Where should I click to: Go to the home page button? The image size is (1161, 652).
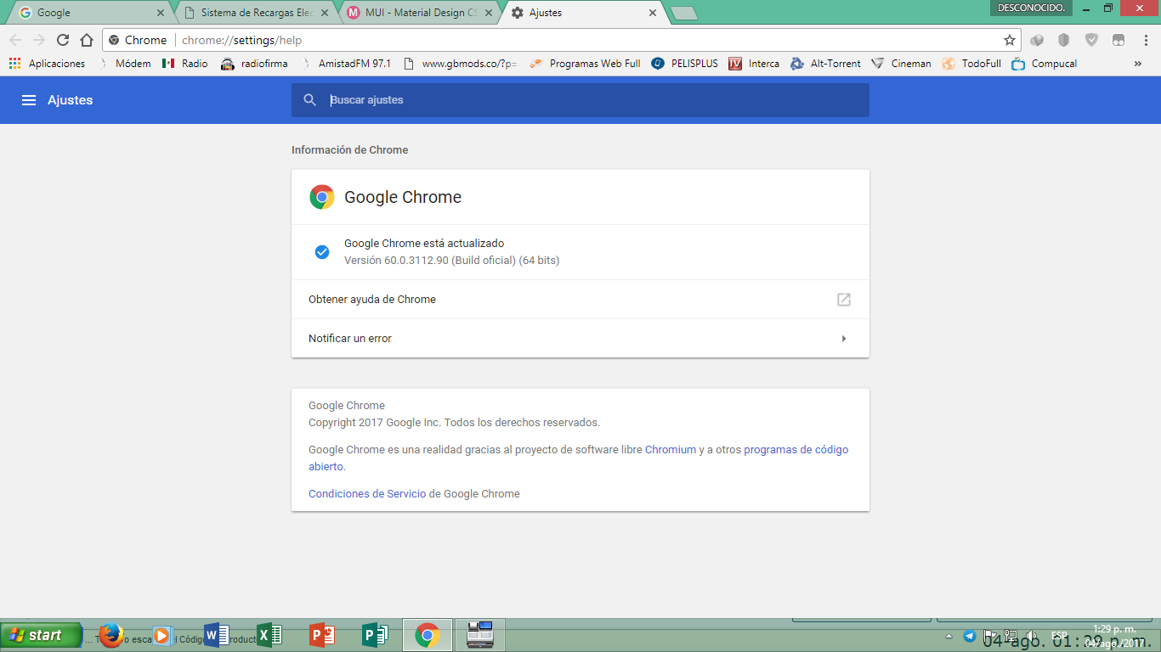point(87,40)
